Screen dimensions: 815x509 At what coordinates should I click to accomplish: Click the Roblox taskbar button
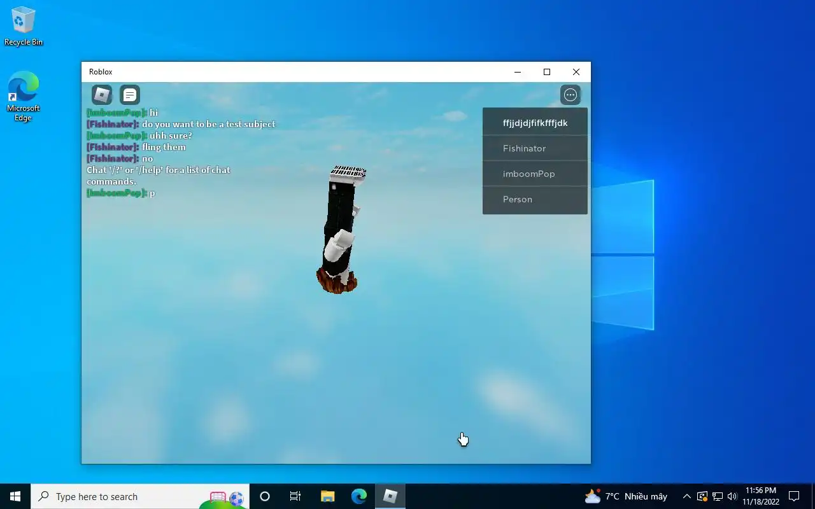coord(390,496)
